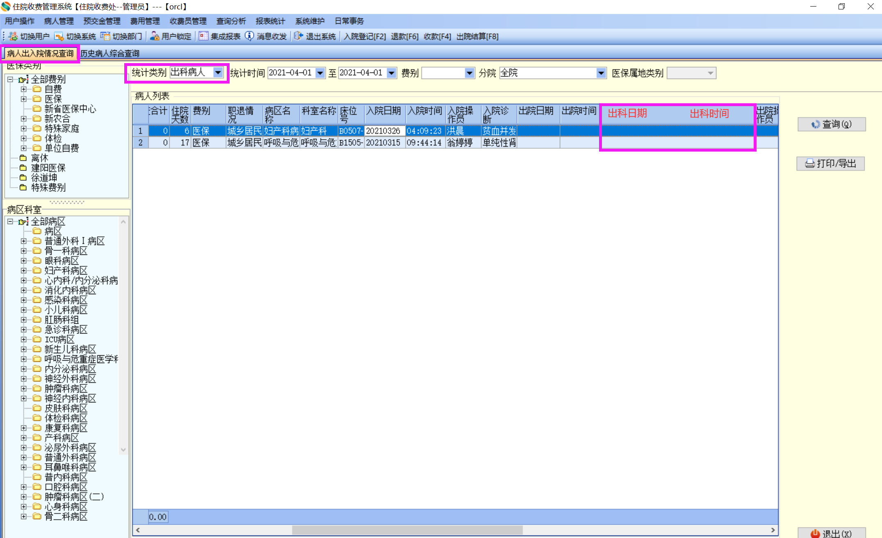Open the 费别 dropdown arrow
882x538 pixels.
point(469,73)
